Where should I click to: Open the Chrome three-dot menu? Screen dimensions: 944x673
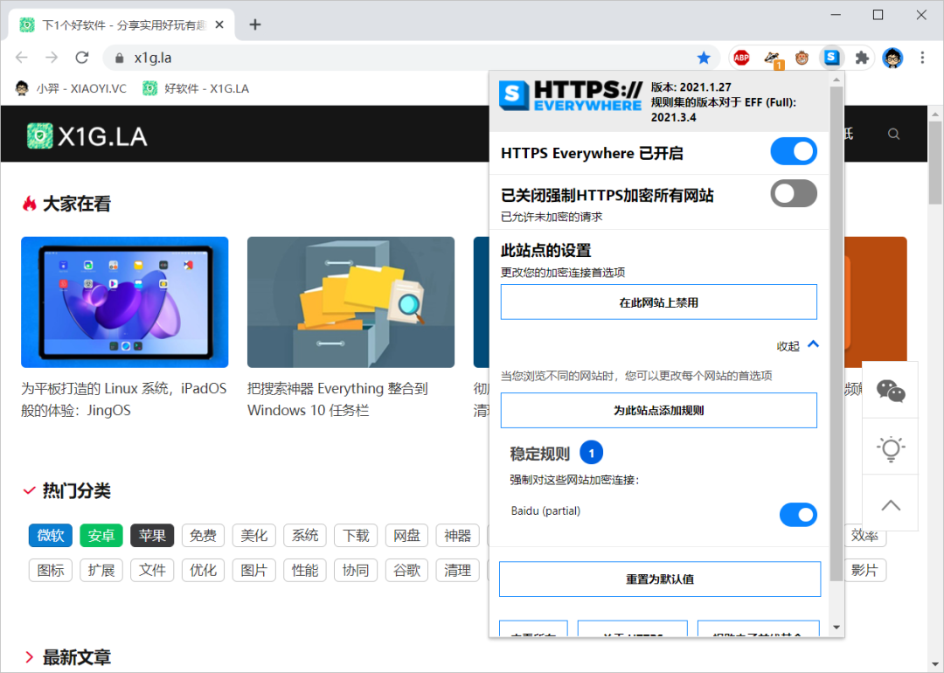pos(922,58)
